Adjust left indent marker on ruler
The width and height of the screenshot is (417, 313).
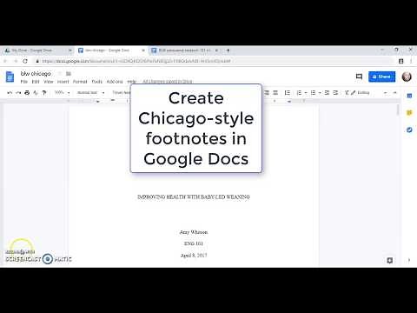click(97, 102)
